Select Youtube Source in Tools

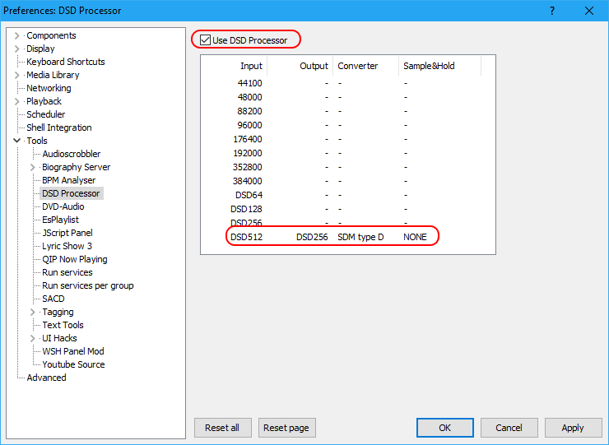tap(73, 364)
